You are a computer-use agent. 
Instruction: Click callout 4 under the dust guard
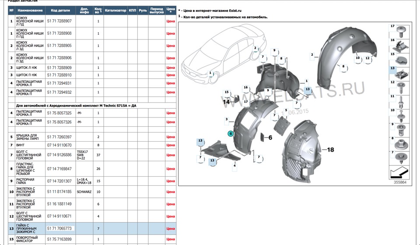(x=234, y=166)
